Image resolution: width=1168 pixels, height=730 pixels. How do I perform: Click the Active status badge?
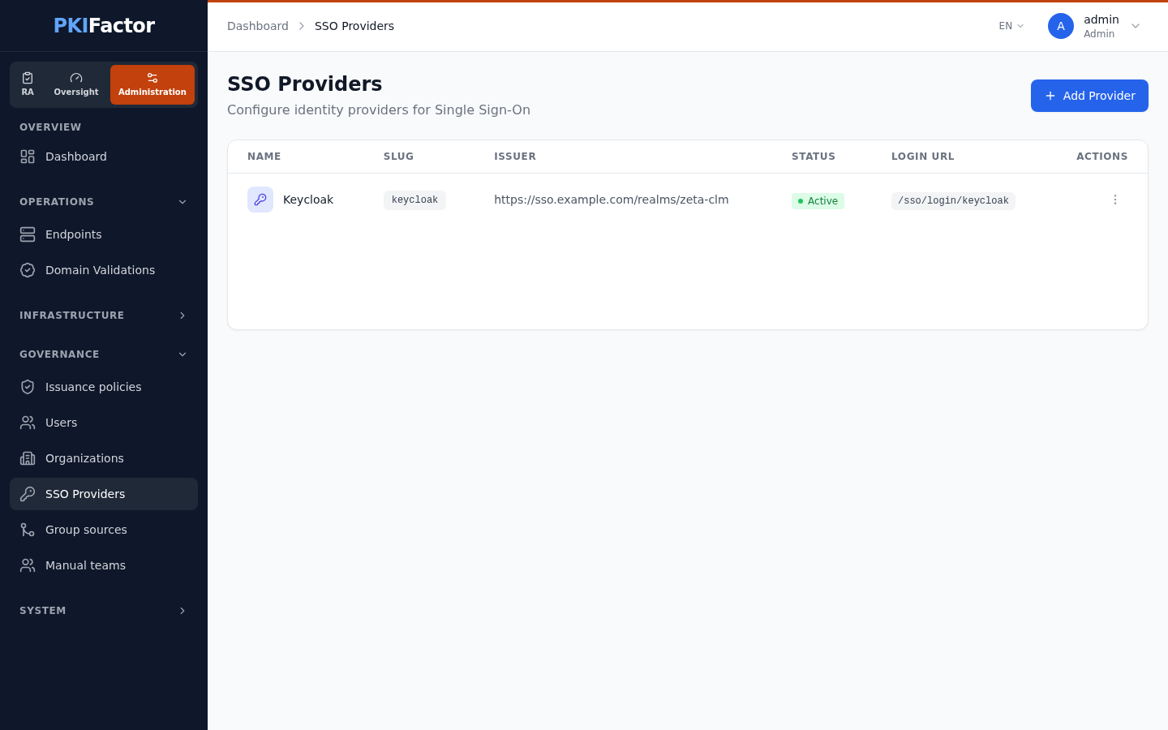(x=818, y=201)
